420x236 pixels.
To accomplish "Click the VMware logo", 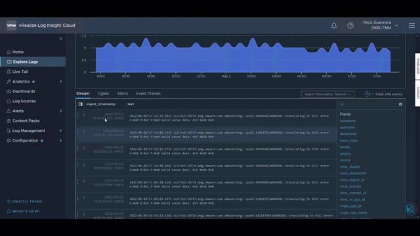I will [x=11, y=26].
